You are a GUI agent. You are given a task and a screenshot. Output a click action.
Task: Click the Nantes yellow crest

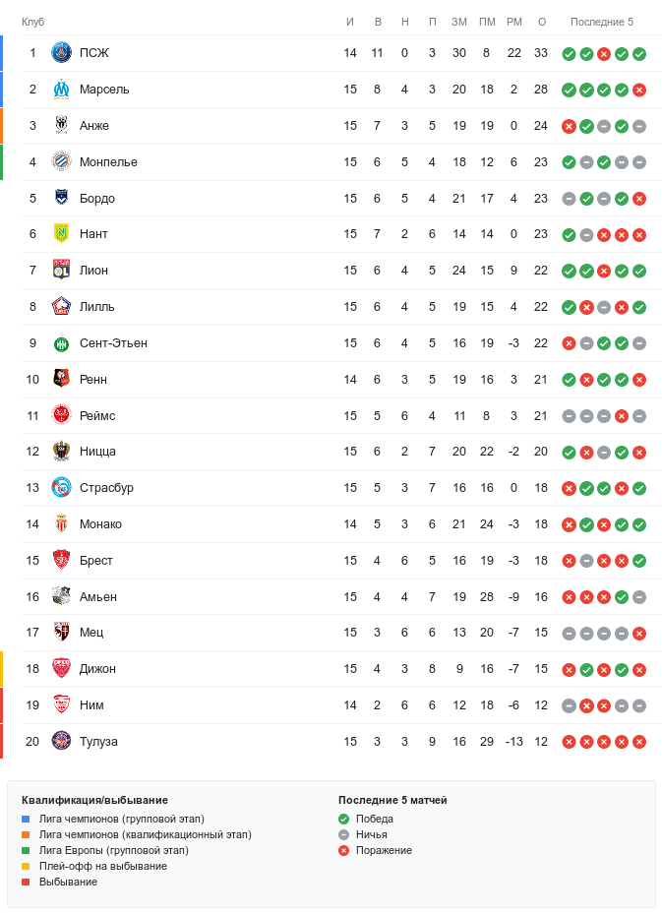62,234
